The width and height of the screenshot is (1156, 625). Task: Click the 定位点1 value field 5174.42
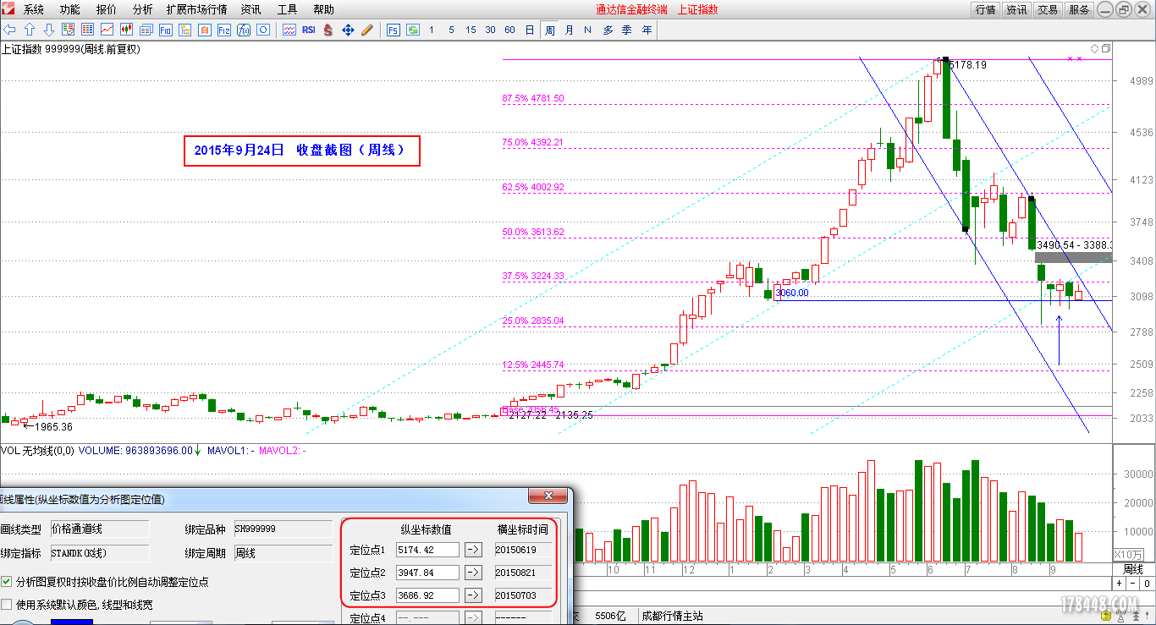[427, 550]
